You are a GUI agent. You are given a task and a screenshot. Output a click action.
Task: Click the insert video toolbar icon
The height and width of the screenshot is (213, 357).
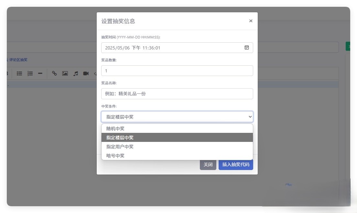point(86,73)
